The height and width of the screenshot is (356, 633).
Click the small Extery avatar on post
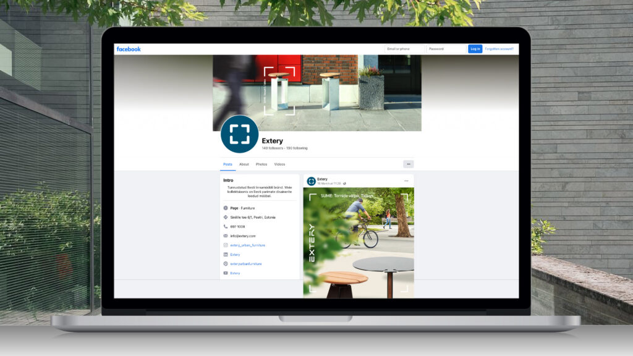pyautogui.click(x=312, y=181)
